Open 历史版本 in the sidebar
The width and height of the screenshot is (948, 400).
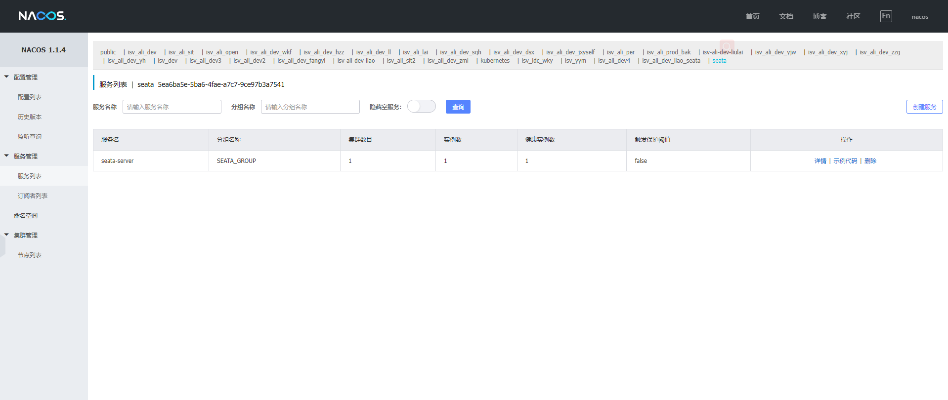pos(30,117)
